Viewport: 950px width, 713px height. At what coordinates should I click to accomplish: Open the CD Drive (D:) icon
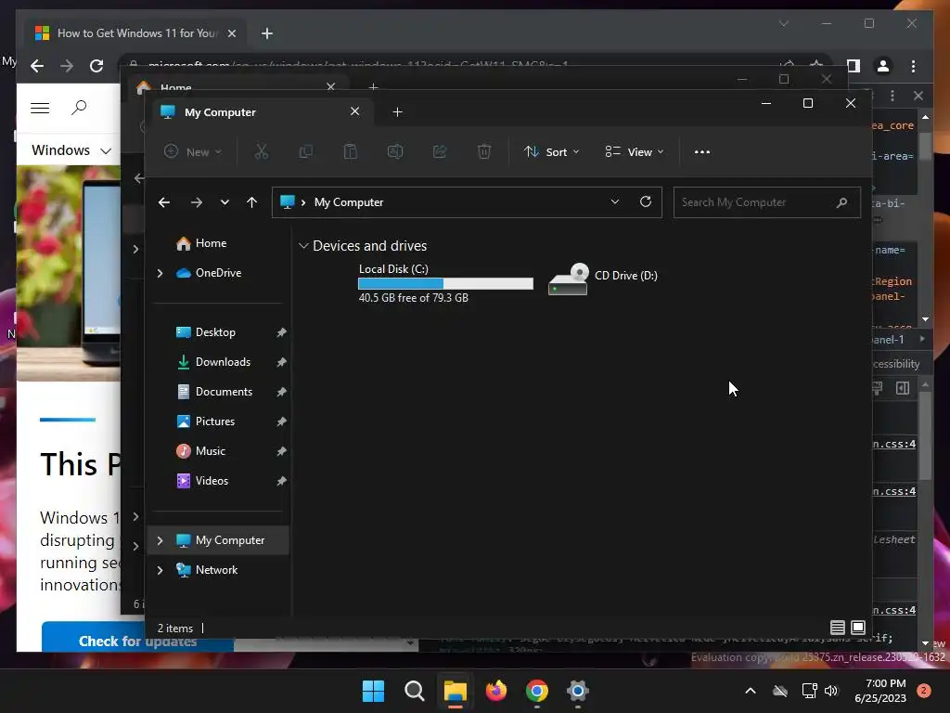click(x=568, y=279)
